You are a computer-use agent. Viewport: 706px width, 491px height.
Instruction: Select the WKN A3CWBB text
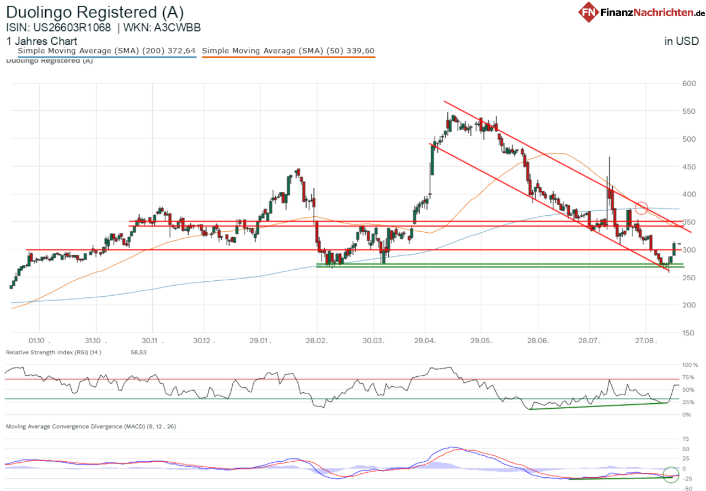click(162, 27)
